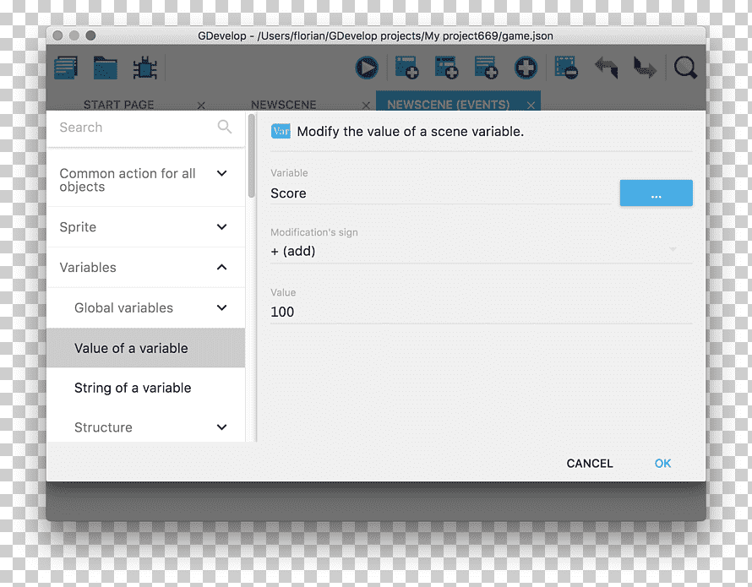
Task: Click the Var icon beside the action title
Action: point(281,131)
